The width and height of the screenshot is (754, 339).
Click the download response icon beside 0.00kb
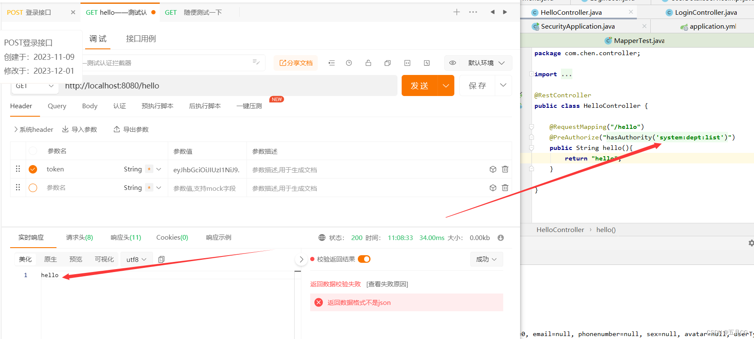pos(501,238)
